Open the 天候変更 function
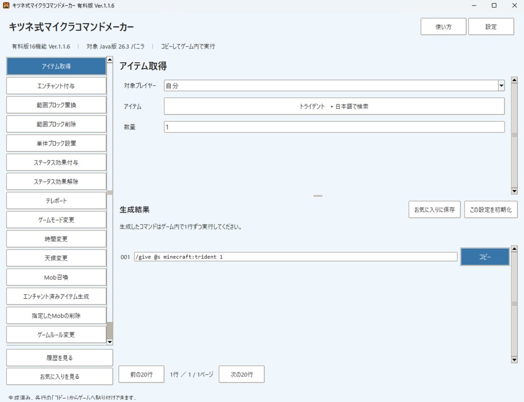 (56, 258)
